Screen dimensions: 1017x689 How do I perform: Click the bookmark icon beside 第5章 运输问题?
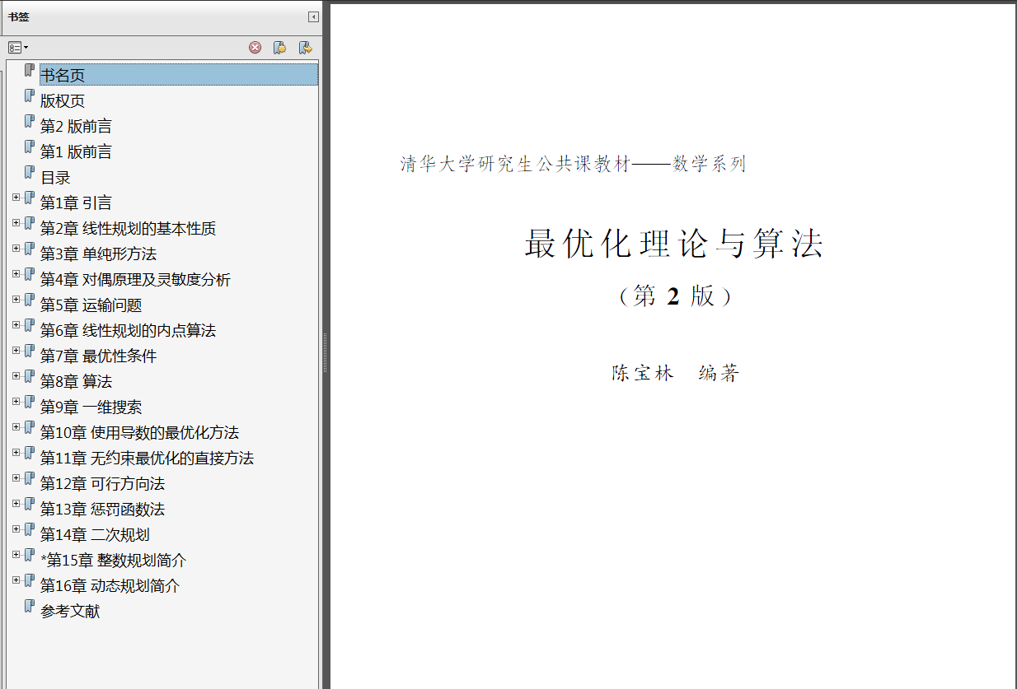point(30,300)
